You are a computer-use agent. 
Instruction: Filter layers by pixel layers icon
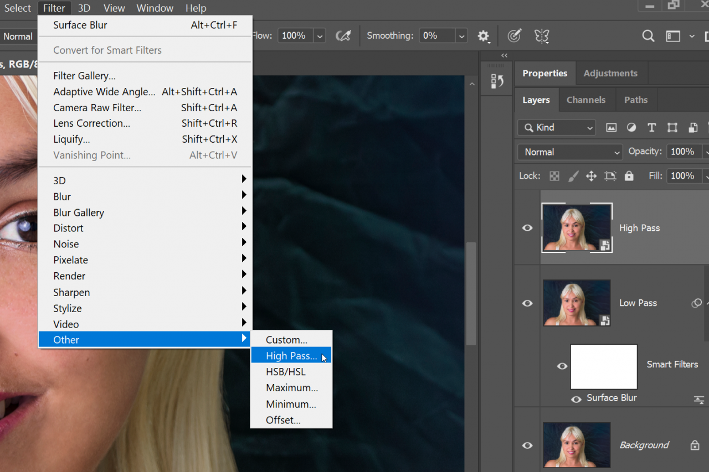(x=611, y=127)
